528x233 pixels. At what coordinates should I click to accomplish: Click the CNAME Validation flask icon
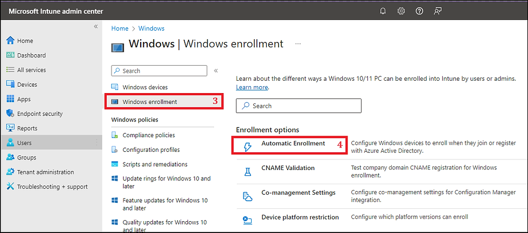[247, 172]
